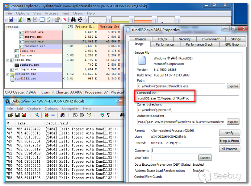Click DebugView open folder icon
The width and height of the screenshot is (251, 186).
[x=11, y=115]
